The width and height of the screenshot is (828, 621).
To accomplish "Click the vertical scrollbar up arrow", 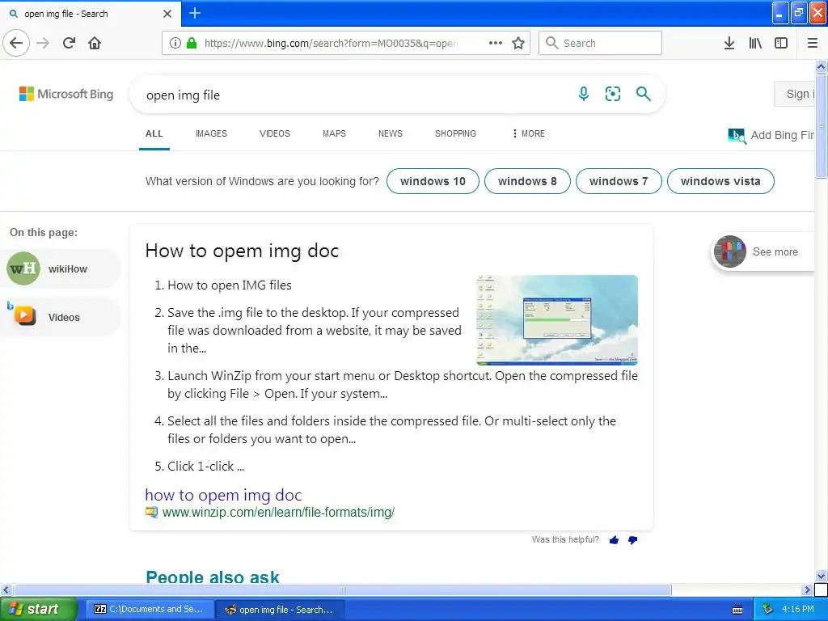I will pyautogui.click(x=821, y=66).
